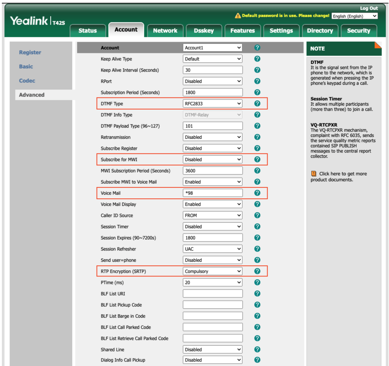
Task: Open the language selector dropdown
Action: [355, 16]
